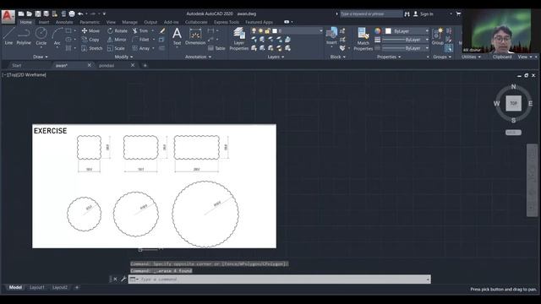This screenshot has height=304, width=541.
Task: Open the AutoCAD application menu logo
Action: tap(8, 16)
